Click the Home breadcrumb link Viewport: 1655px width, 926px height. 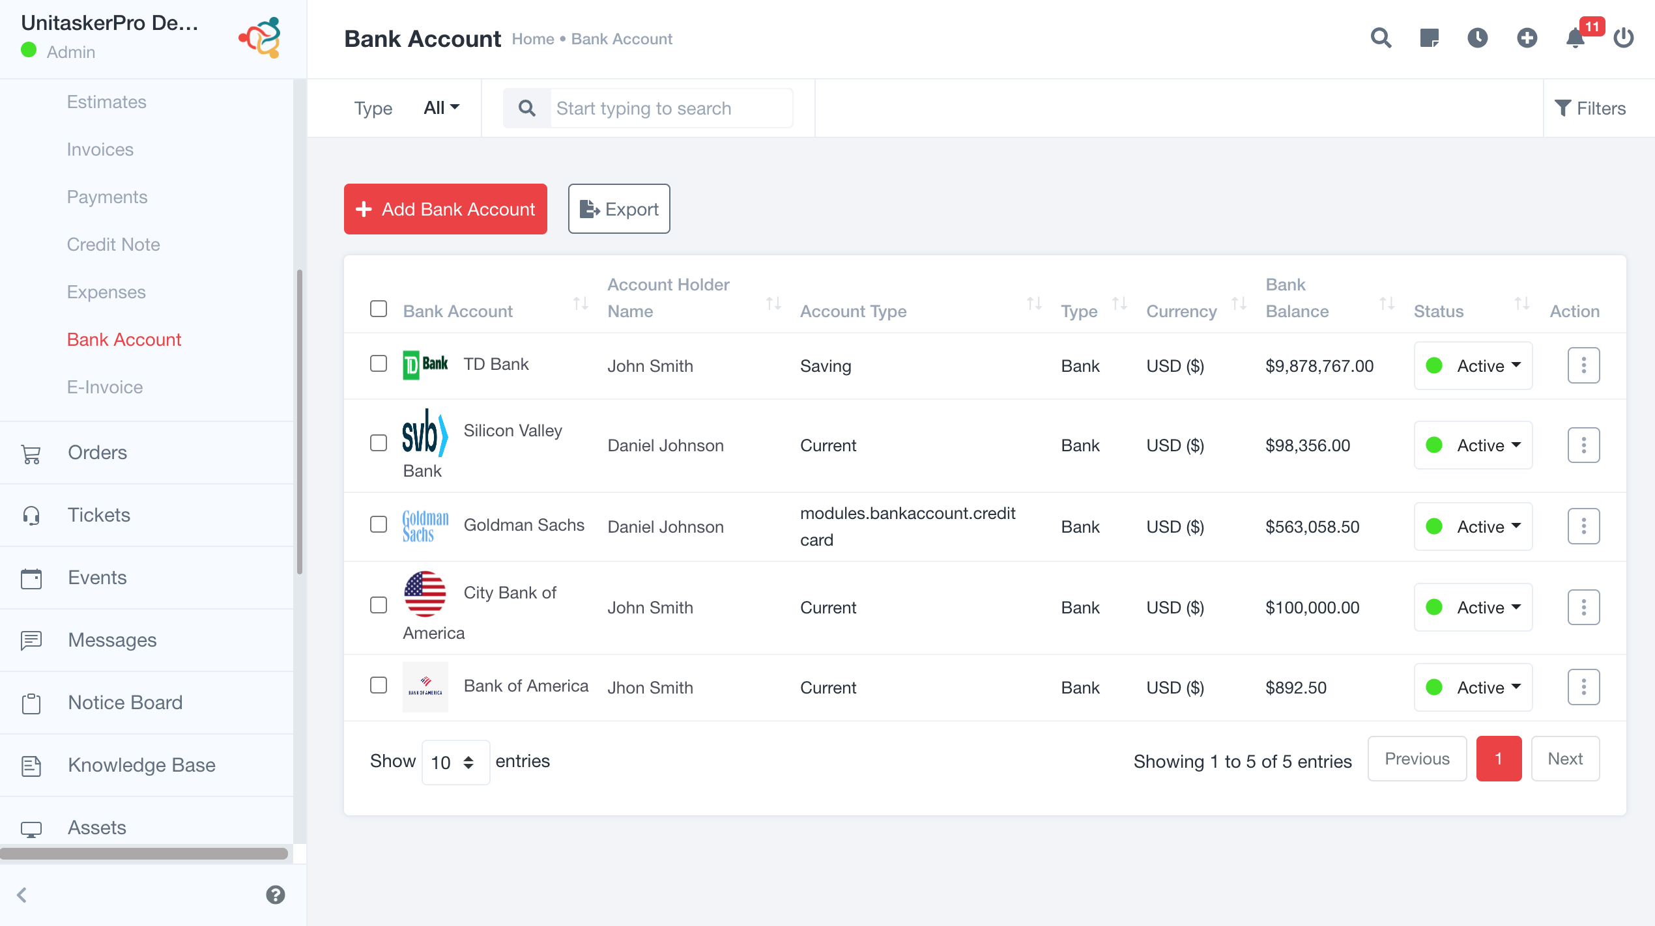(532, 39)
